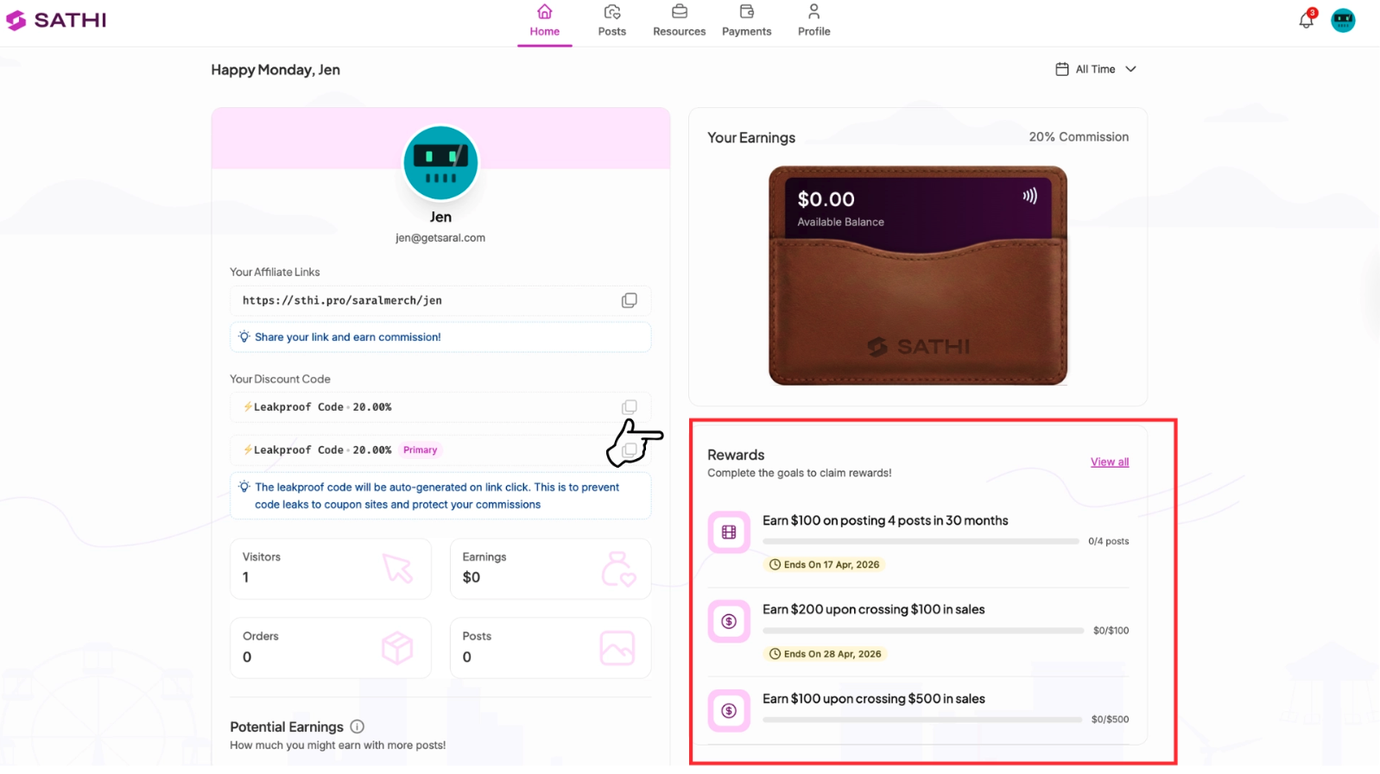
Task: Open the user avatar menu in header
Action: (1343, 20)
